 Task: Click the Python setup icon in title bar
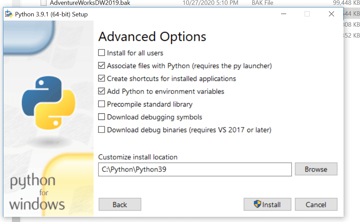pos(9,14)
